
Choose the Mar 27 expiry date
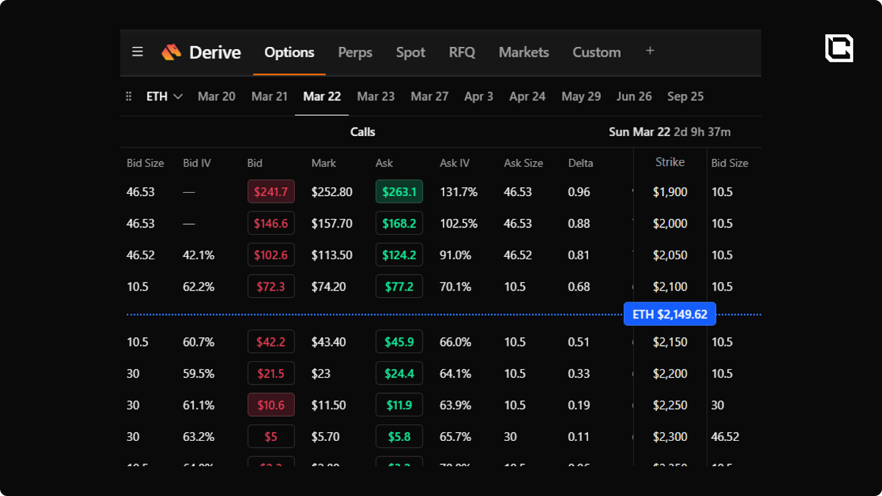(429, 96)
